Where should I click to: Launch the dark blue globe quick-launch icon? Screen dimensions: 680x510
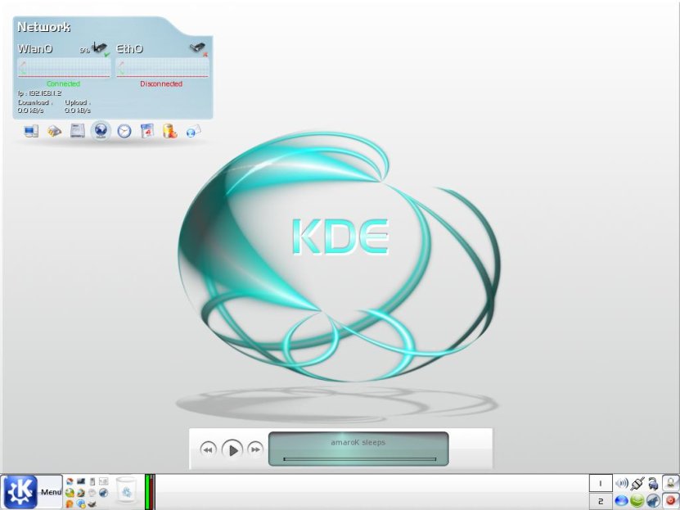[x=103, y=493]
